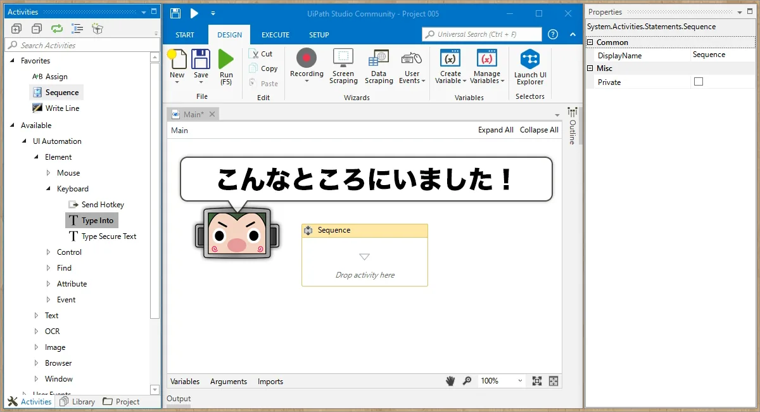Collapse the Misc section in Properties
760x412 pixels.
pos(590,68)
